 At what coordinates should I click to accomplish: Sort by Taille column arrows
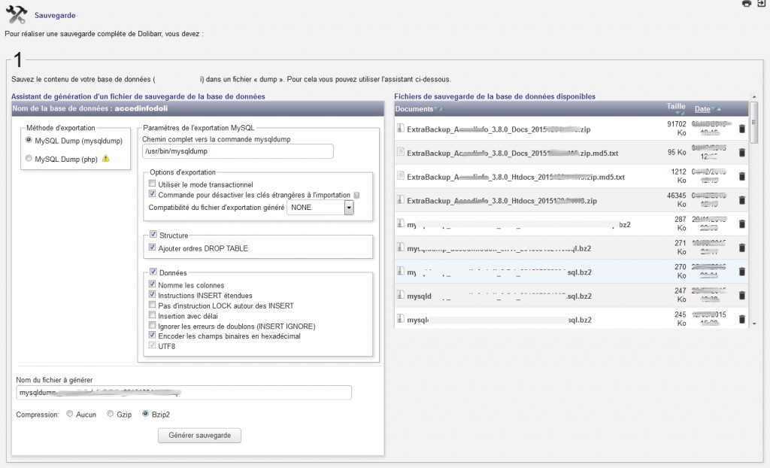680,114
